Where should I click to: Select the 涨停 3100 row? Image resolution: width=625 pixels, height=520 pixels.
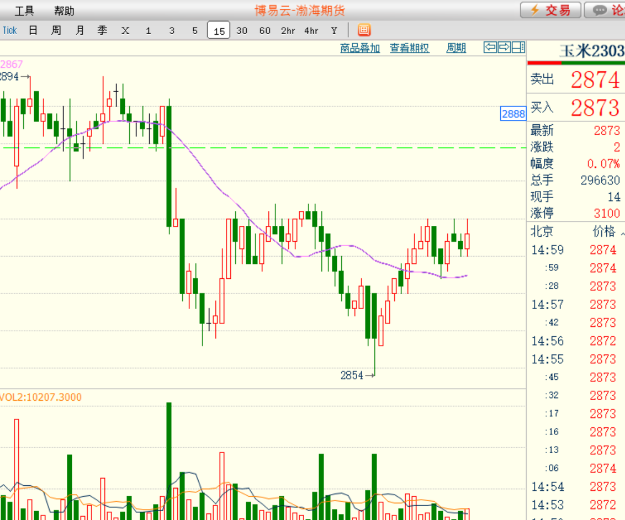pos(575,213)
